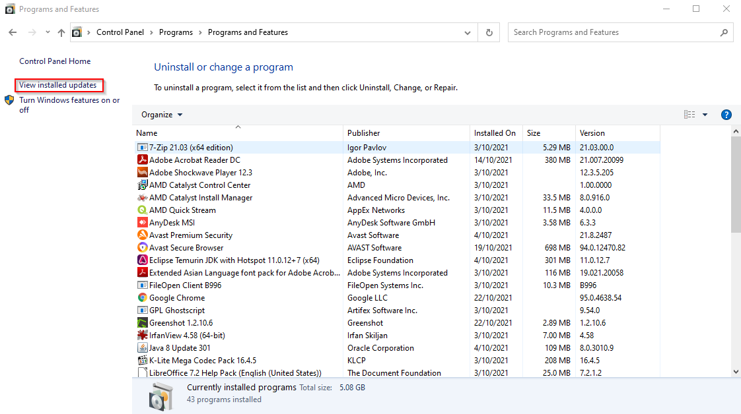Click the AMD Catalyst Install Manager icon
The width and height of the screenshot is (741, 414).
[x=142, y=198]
